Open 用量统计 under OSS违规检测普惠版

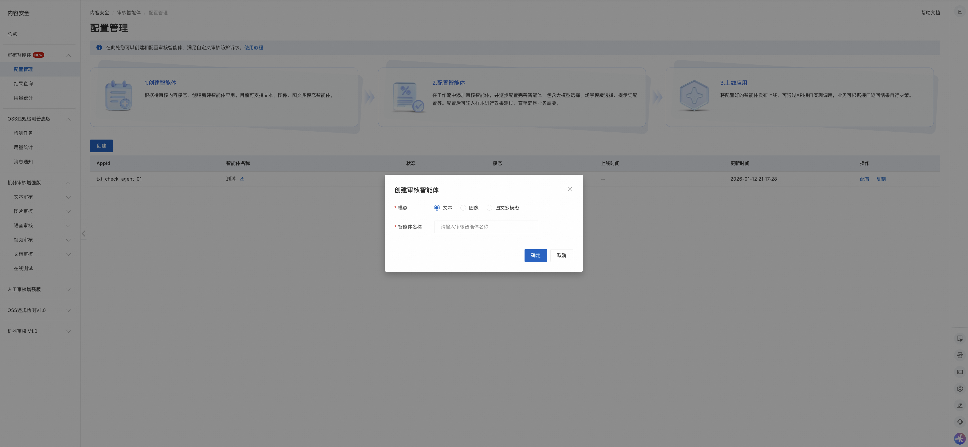coord(23,147)
